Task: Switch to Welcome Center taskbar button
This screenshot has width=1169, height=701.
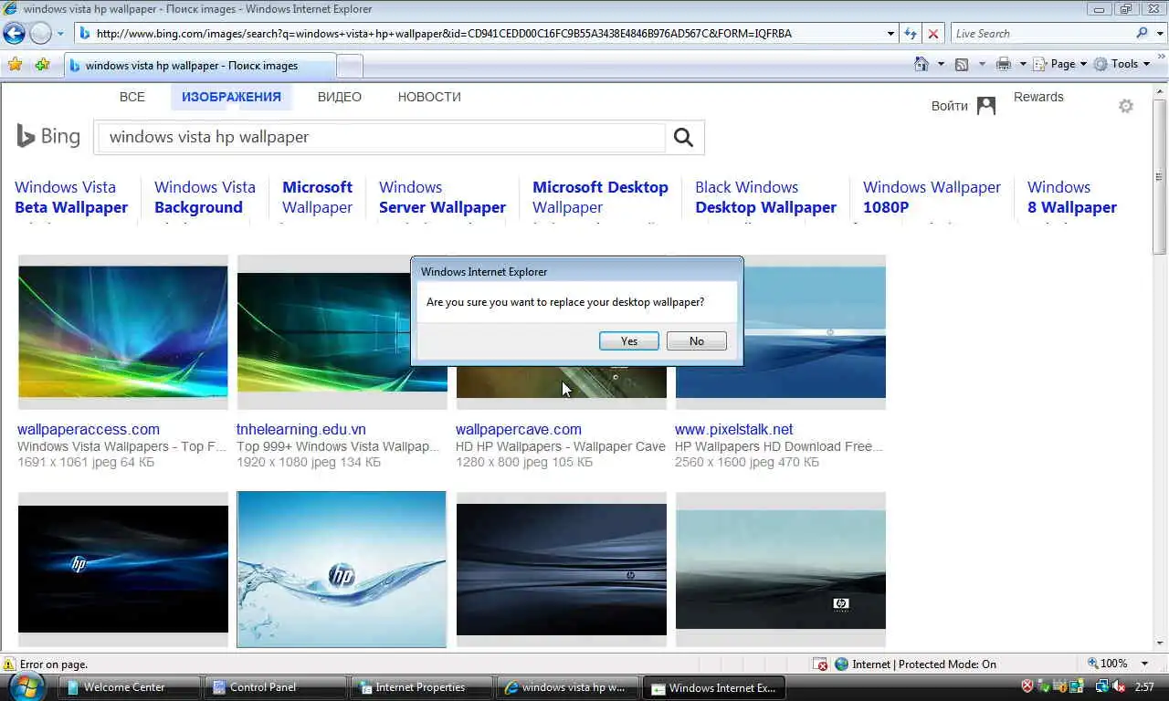Action: coord(130,687)
